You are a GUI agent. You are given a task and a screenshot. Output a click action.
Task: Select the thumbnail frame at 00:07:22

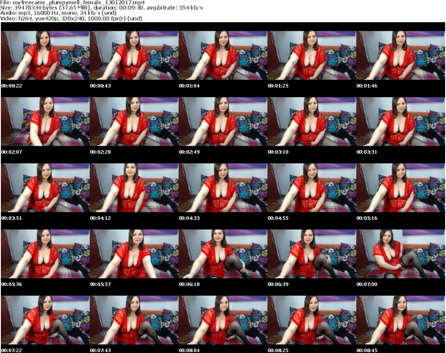click(x=45, y=320)
